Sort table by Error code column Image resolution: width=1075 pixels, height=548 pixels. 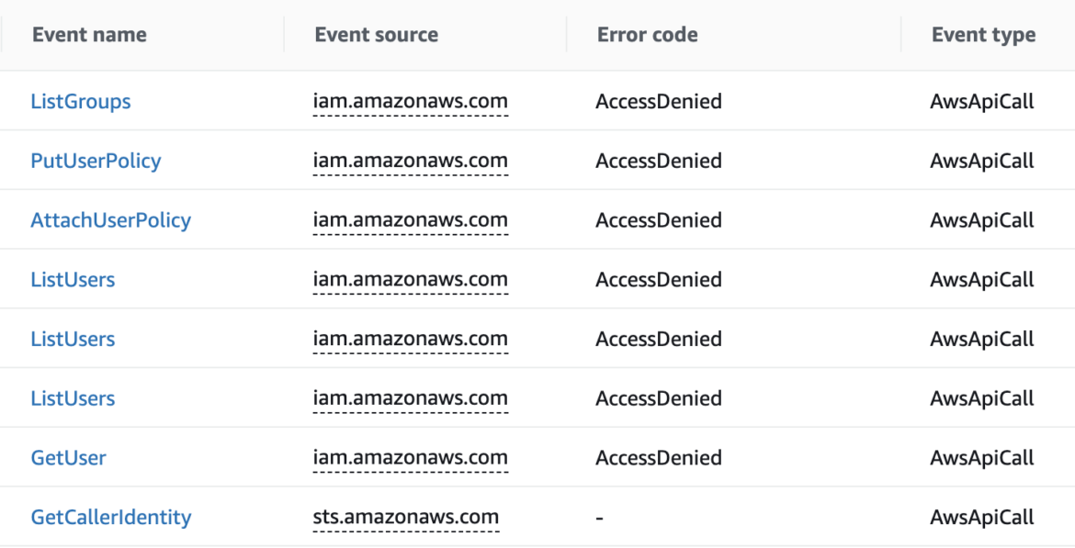tap(646, 34)
